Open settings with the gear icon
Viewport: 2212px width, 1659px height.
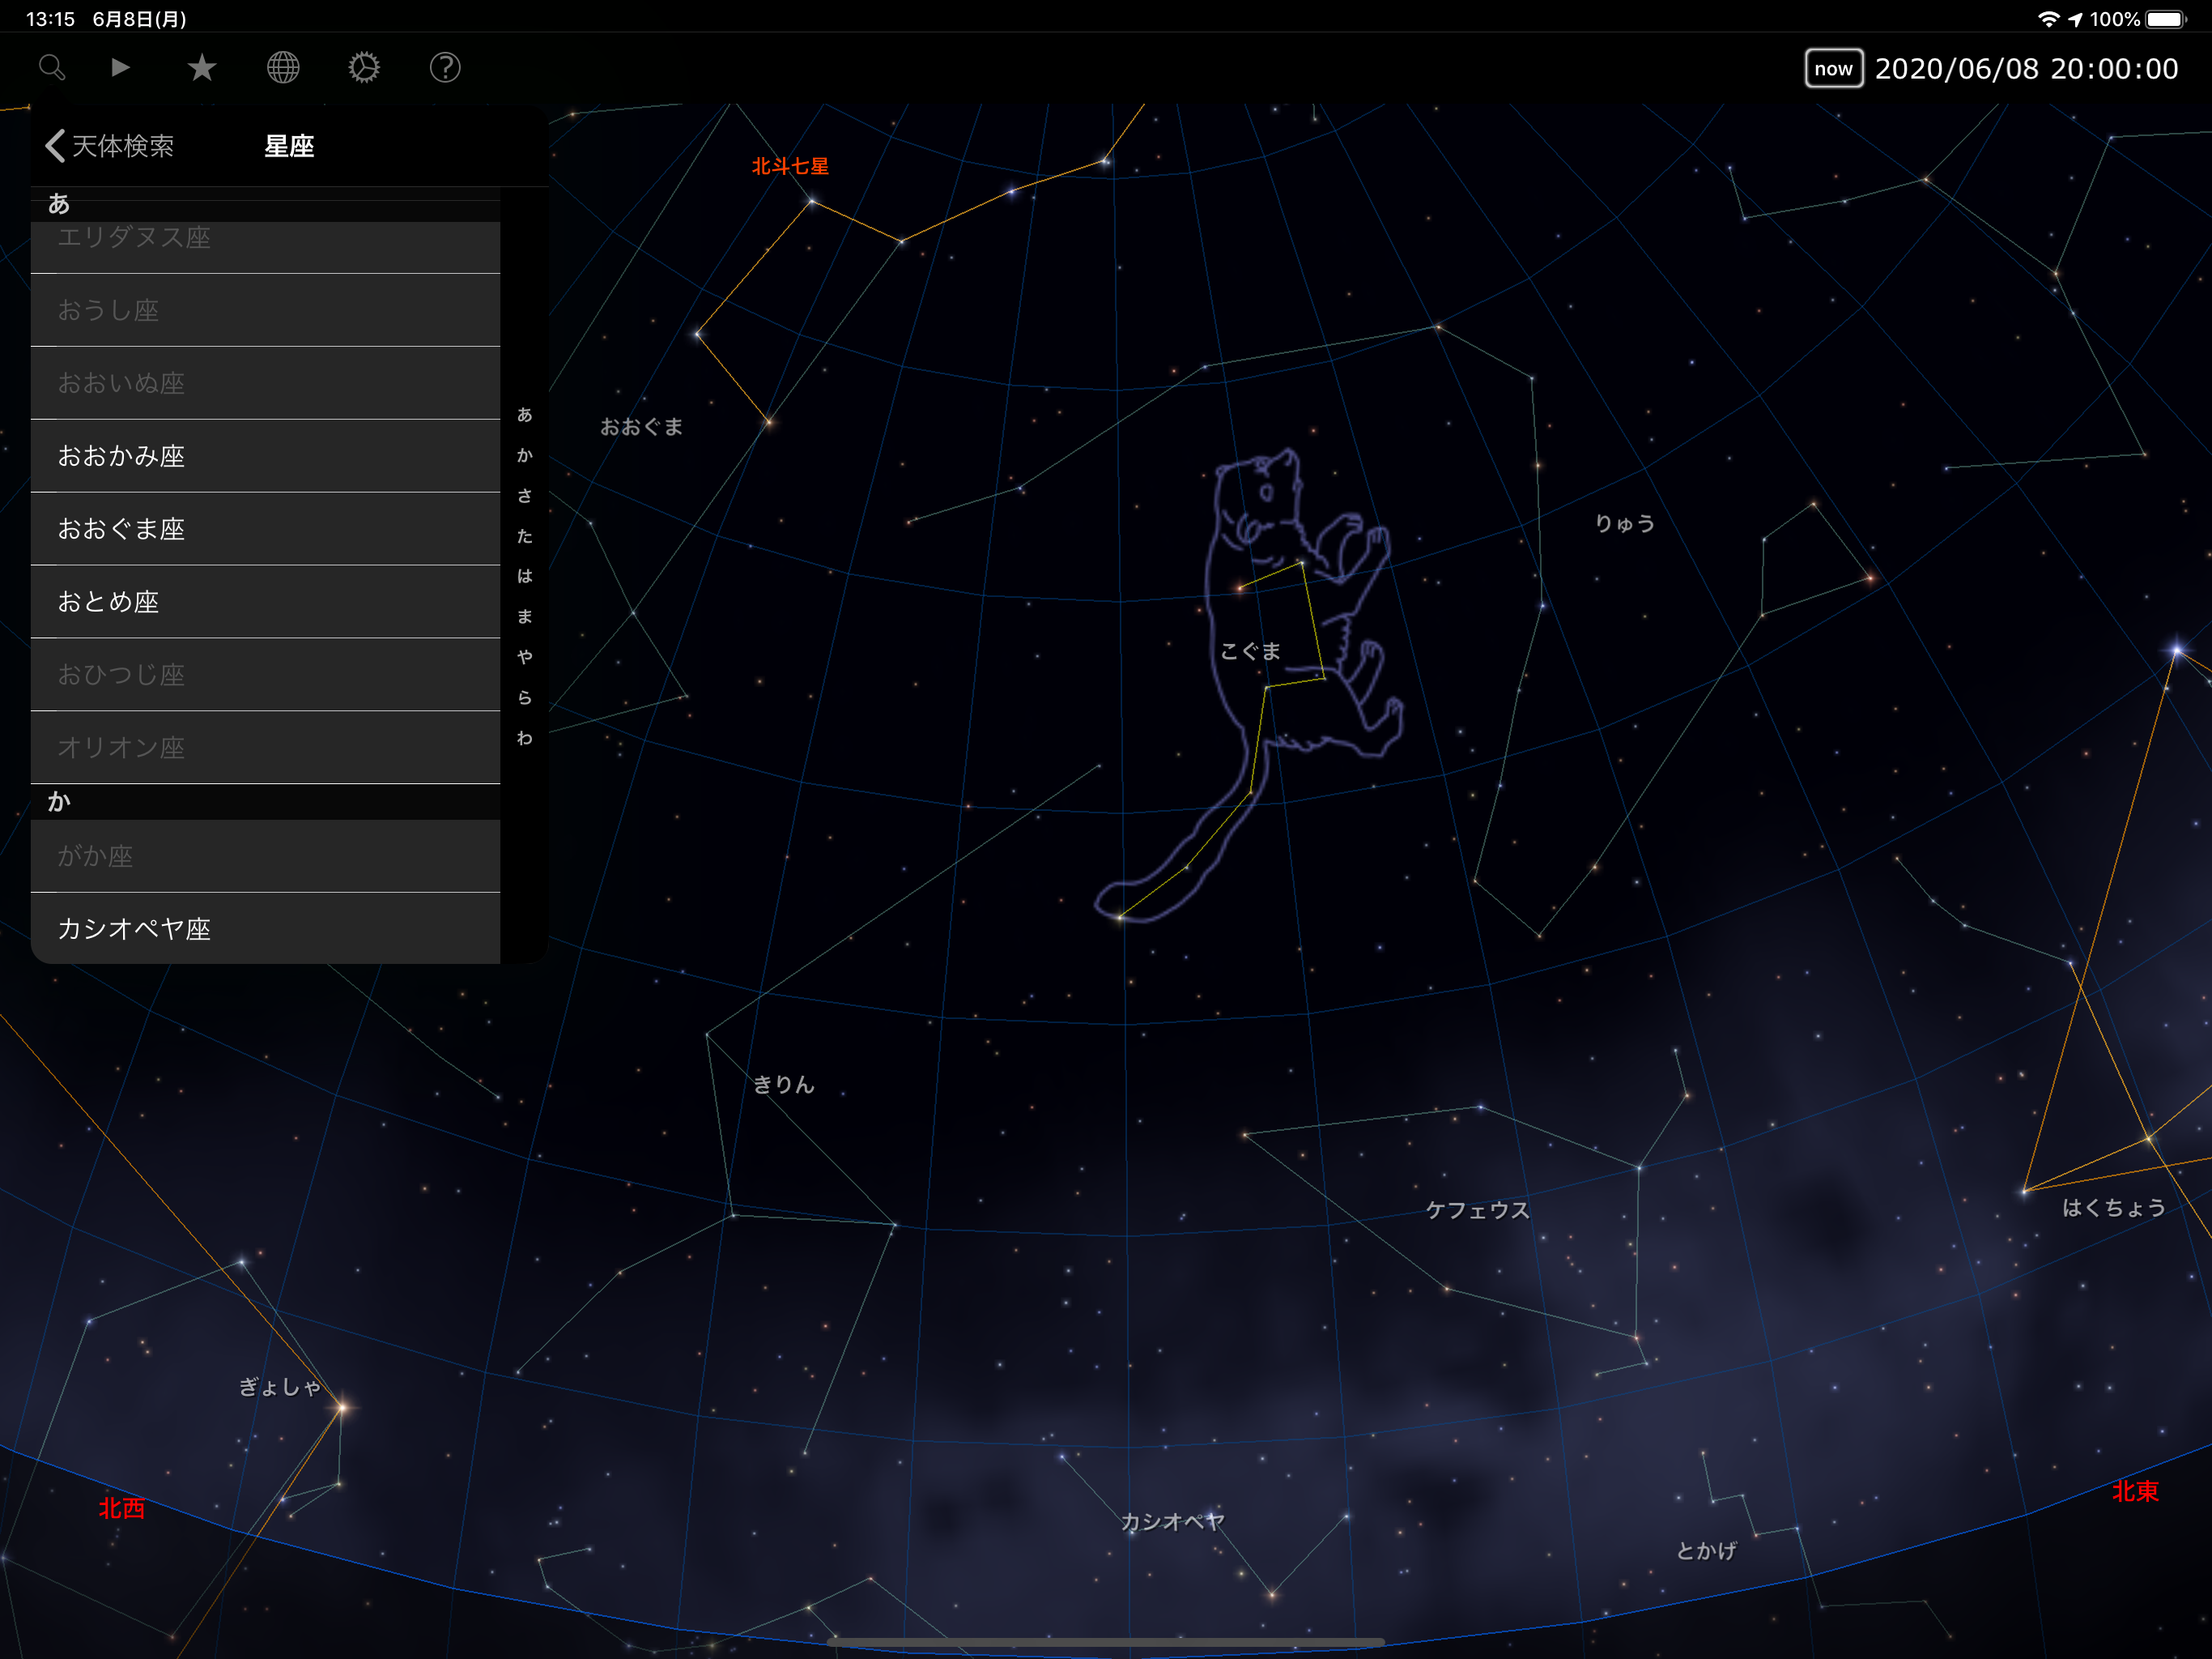click(x=364, y=68)
